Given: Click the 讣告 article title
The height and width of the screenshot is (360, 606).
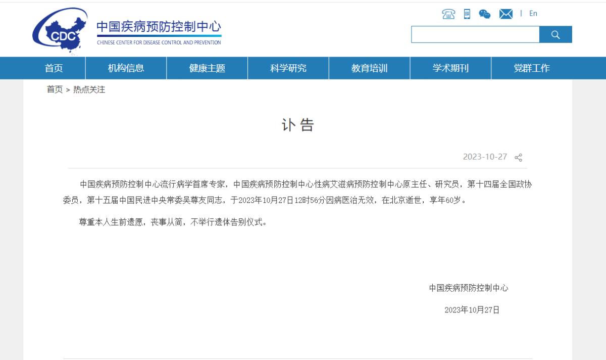Looking at the screenshot, I should pos(298,125).
